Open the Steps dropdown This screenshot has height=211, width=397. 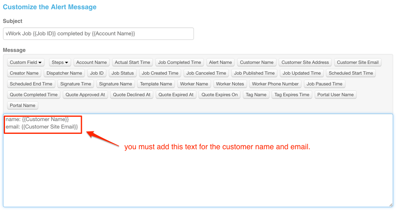(60, 63)
